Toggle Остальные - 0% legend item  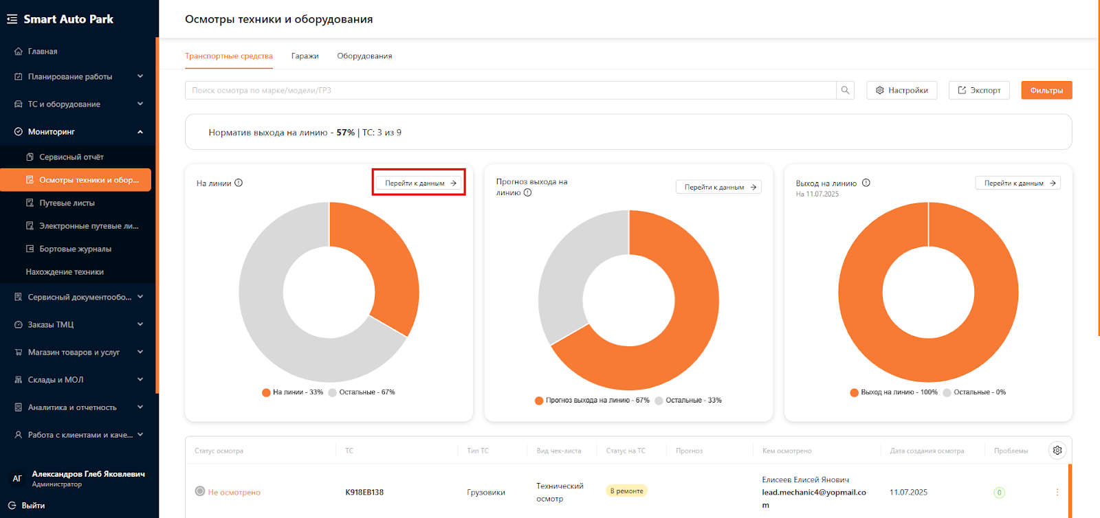click(x=974, y=392)
